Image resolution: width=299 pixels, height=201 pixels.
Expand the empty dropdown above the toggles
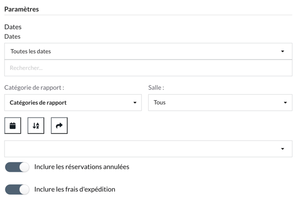coord(149,149)
